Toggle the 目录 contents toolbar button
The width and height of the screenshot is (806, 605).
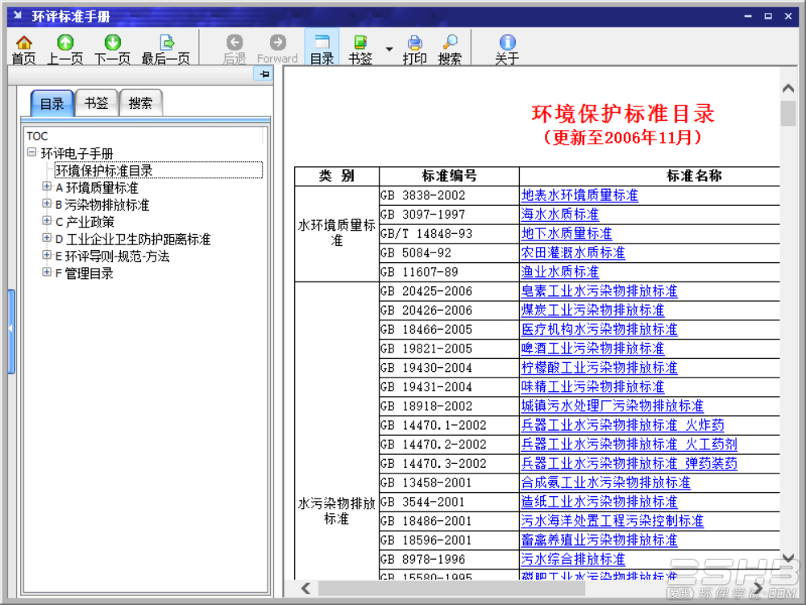coord(322,48)
